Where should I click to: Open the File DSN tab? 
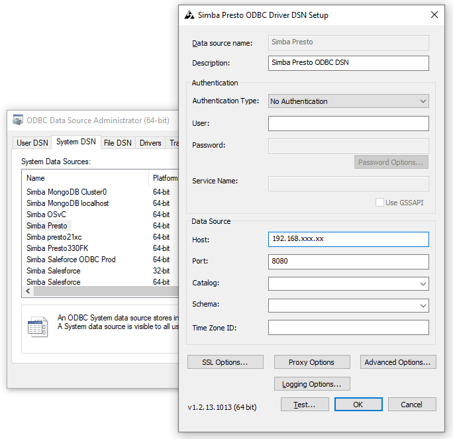[118, 142]
